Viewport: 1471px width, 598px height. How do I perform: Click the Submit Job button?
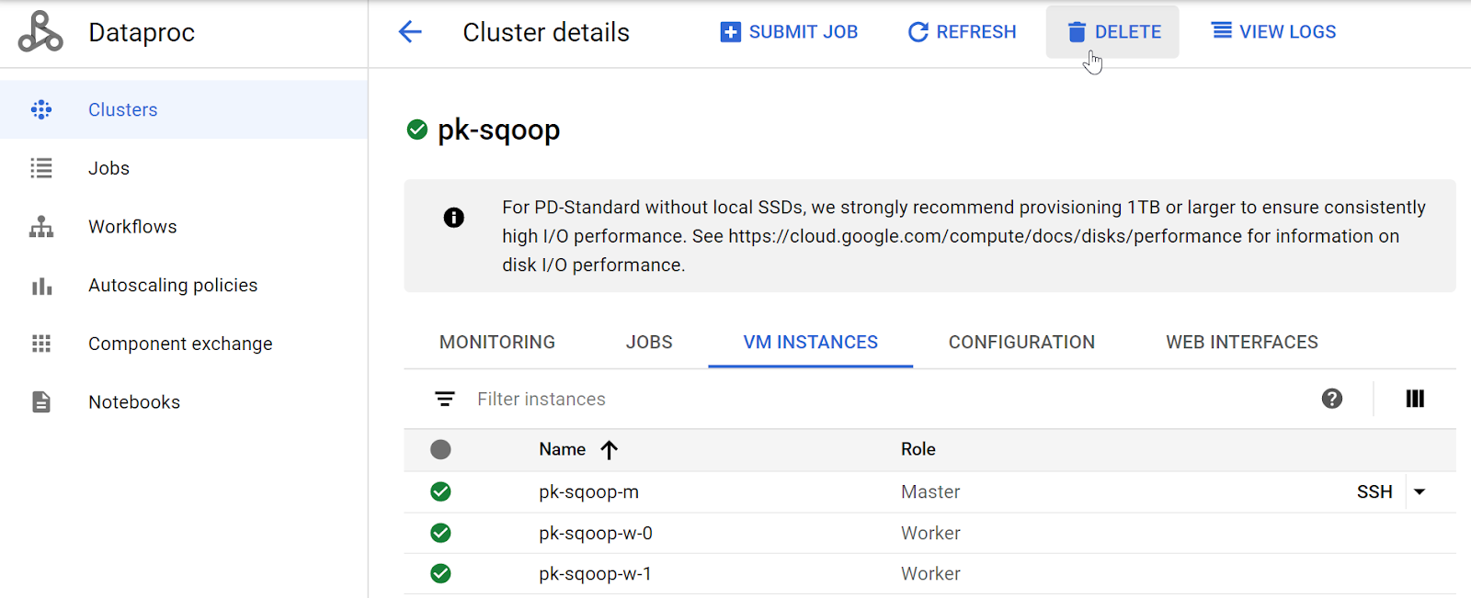tap(789, 32)
